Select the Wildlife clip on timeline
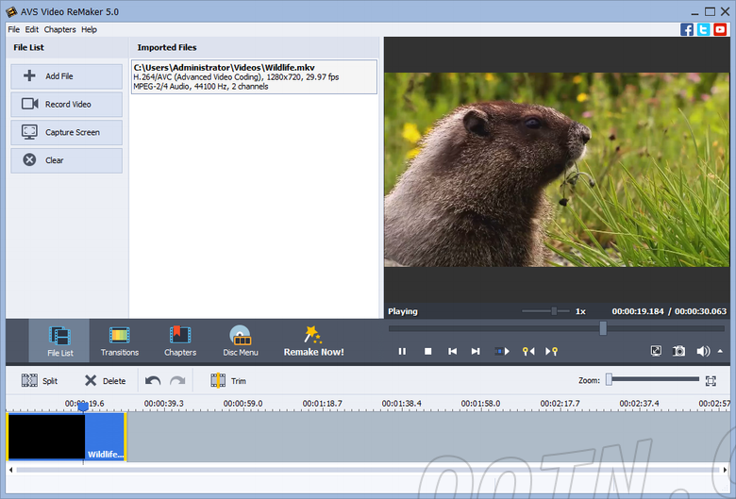 pos(66,437)
